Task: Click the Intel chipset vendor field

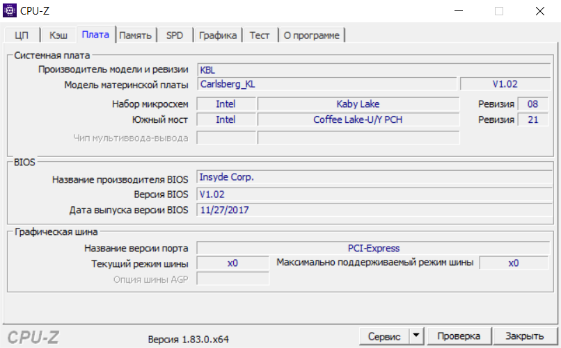Action: (226, 104)
